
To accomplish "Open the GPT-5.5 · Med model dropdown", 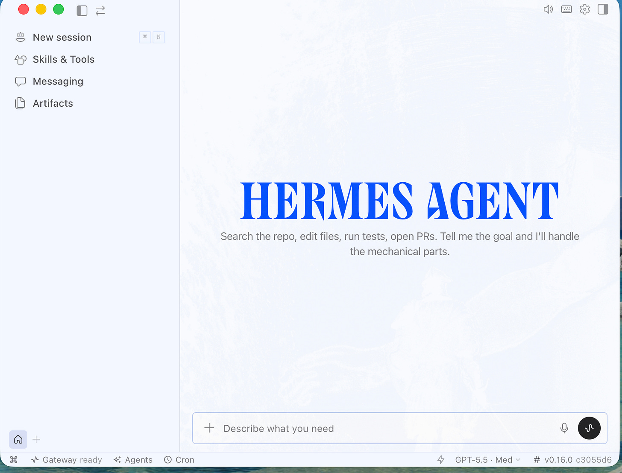I will coord(488,460).
